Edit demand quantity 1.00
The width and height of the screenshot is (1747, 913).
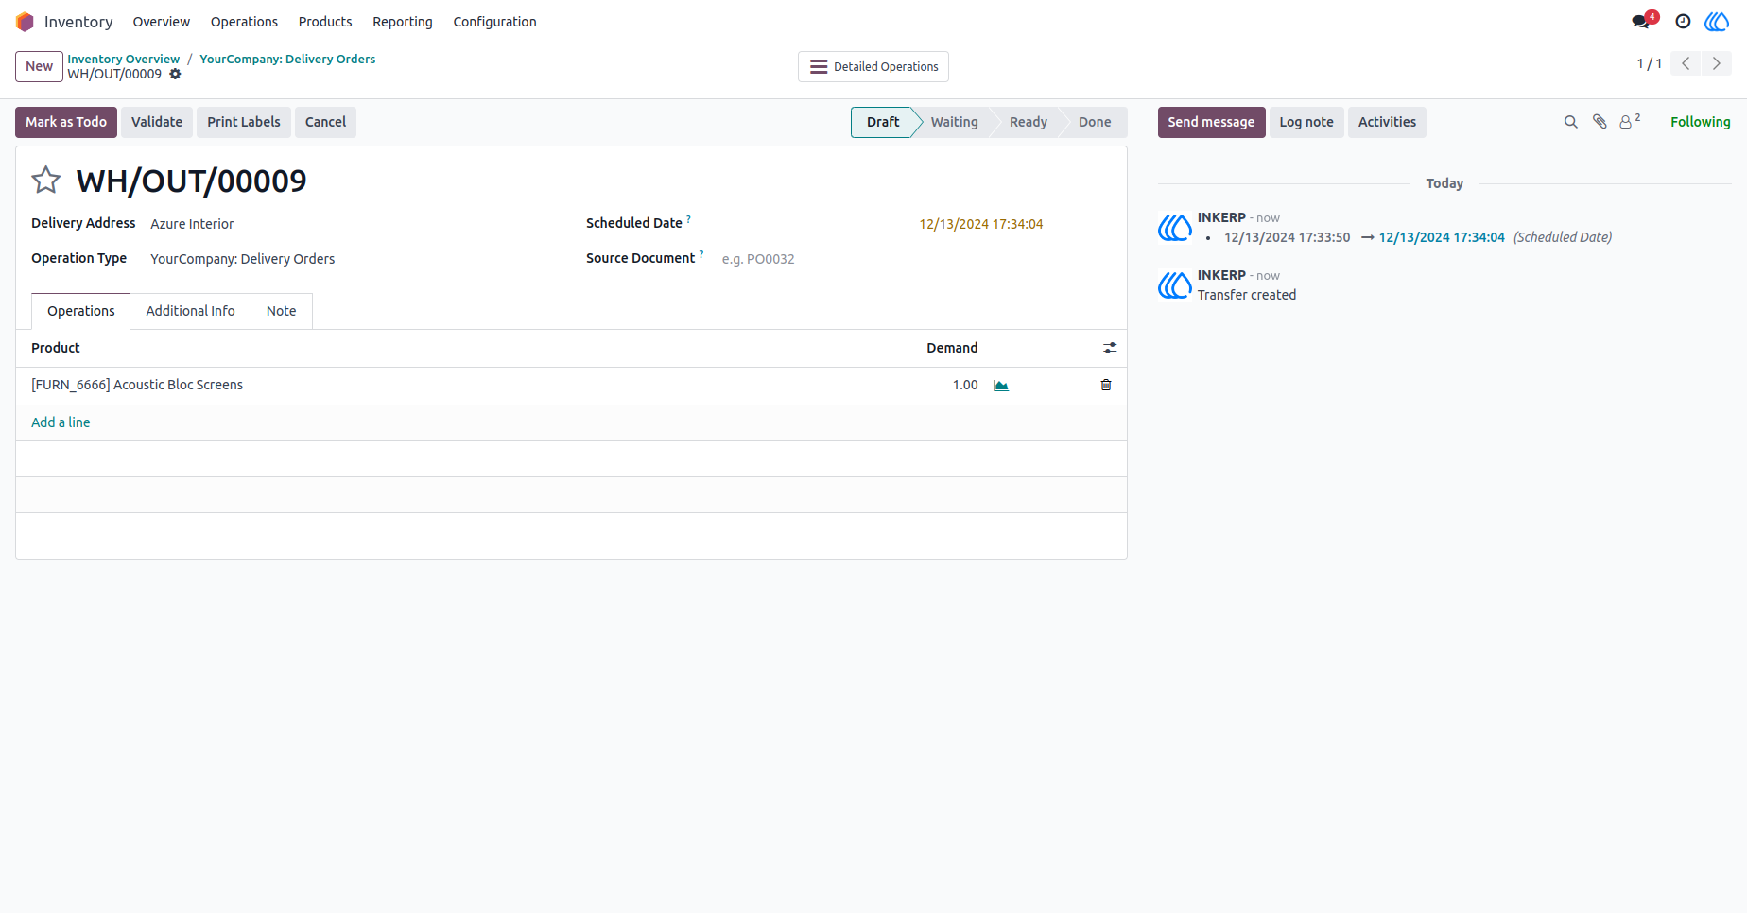point(965,385)
